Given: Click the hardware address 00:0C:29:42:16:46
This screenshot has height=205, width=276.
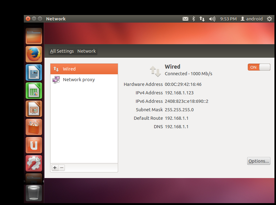Looking at the screenshot, I should (183, 84).
